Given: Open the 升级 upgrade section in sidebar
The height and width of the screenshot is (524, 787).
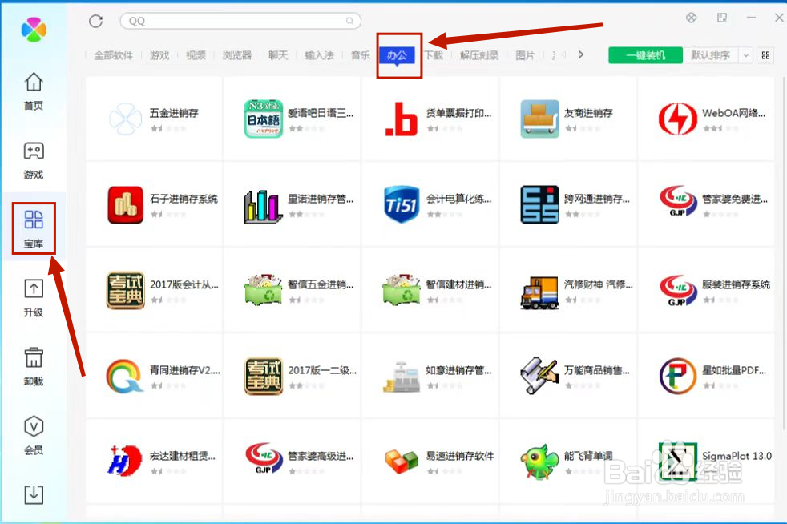Looking at the screenshot, I should tap(34, 298).
